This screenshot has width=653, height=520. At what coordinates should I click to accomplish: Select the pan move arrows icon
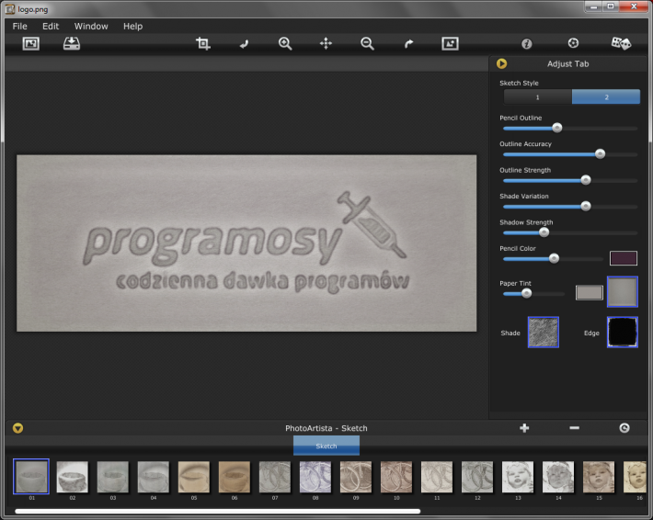click(326, 43)
